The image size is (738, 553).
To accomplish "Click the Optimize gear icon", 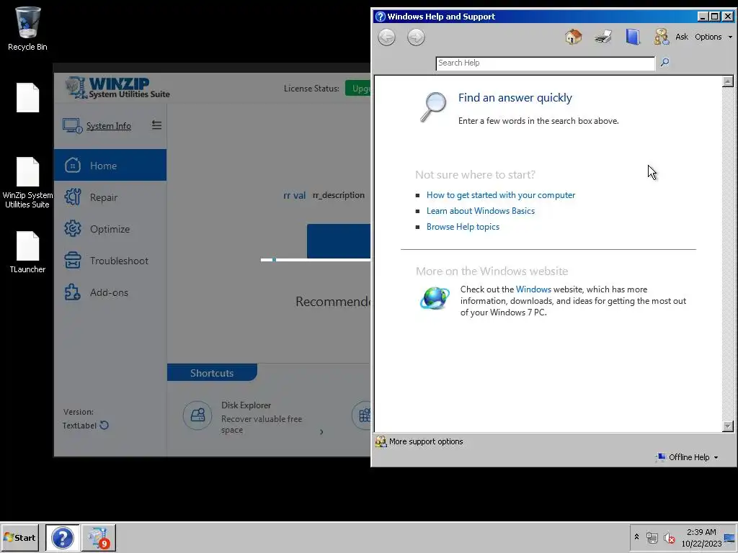I will (73, 228).
